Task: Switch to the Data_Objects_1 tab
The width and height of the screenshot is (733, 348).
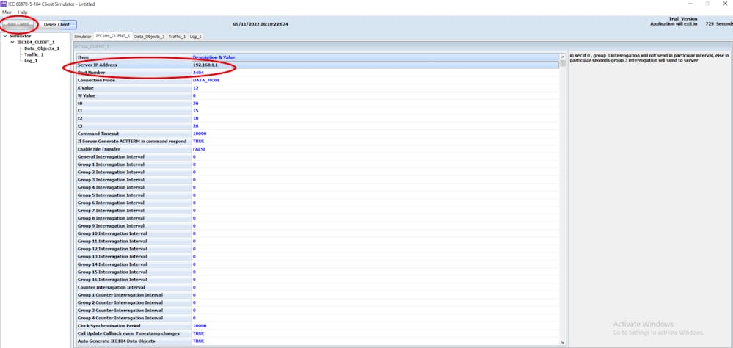Action: point(150,36)
